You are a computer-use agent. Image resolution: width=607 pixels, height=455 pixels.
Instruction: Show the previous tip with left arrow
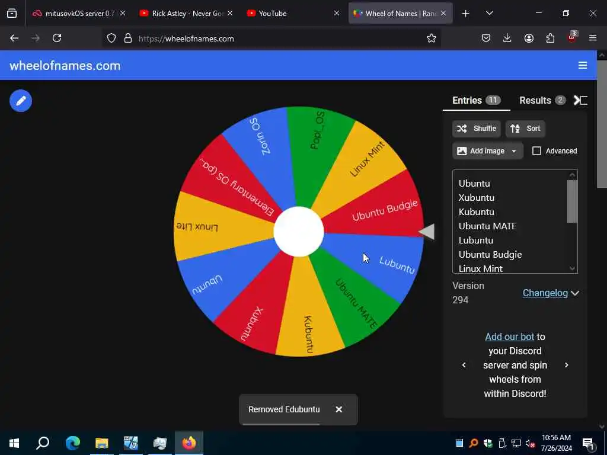pos(464,365)
